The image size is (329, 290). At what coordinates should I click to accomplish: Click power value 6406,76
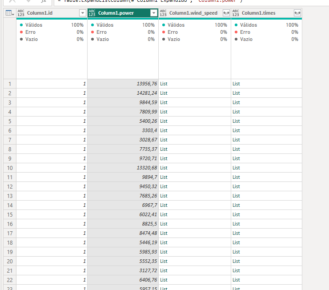[148, 280]
